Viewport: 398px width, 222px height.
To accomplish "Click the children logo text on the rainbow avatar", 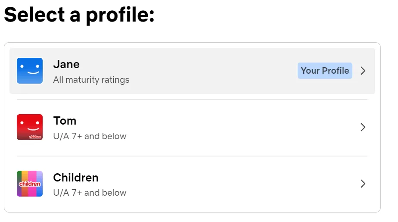I will (30, 184).
